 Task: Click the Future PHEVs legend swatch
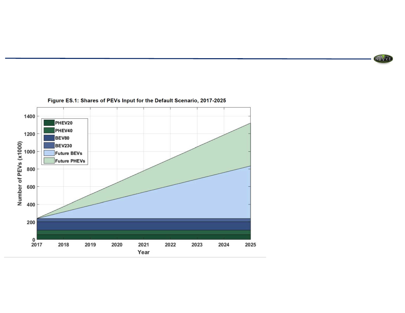49,161
